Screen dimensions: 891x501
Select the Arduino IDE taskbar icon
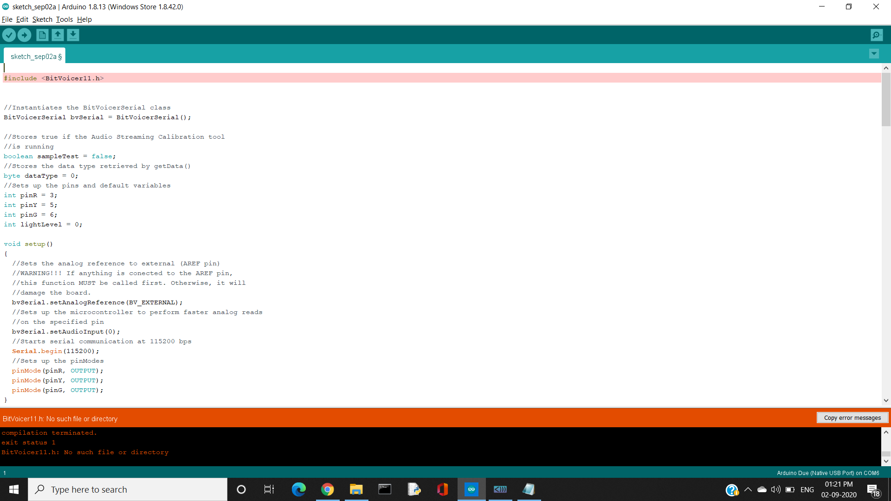coord(471,489)
